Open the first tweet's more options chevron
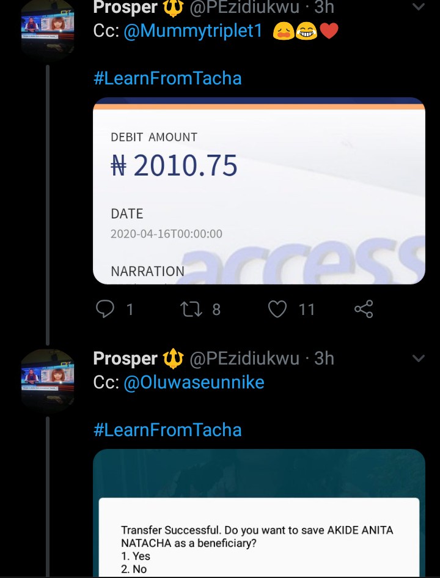 [x=419, y=8]
